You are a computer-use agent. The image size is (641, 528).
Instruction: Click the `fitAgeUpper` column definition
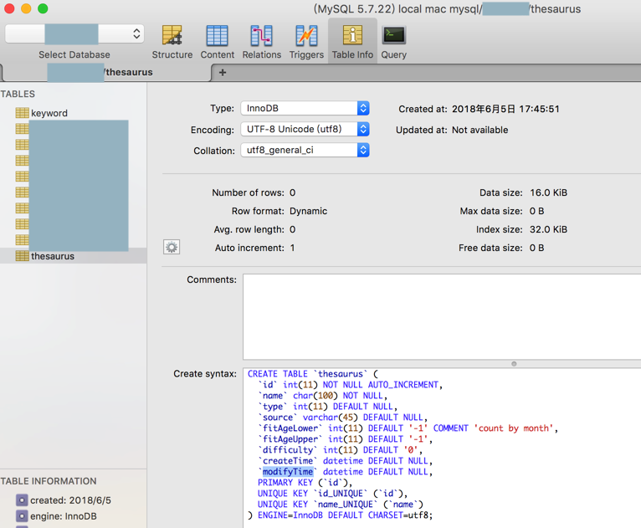pos(345,439)
